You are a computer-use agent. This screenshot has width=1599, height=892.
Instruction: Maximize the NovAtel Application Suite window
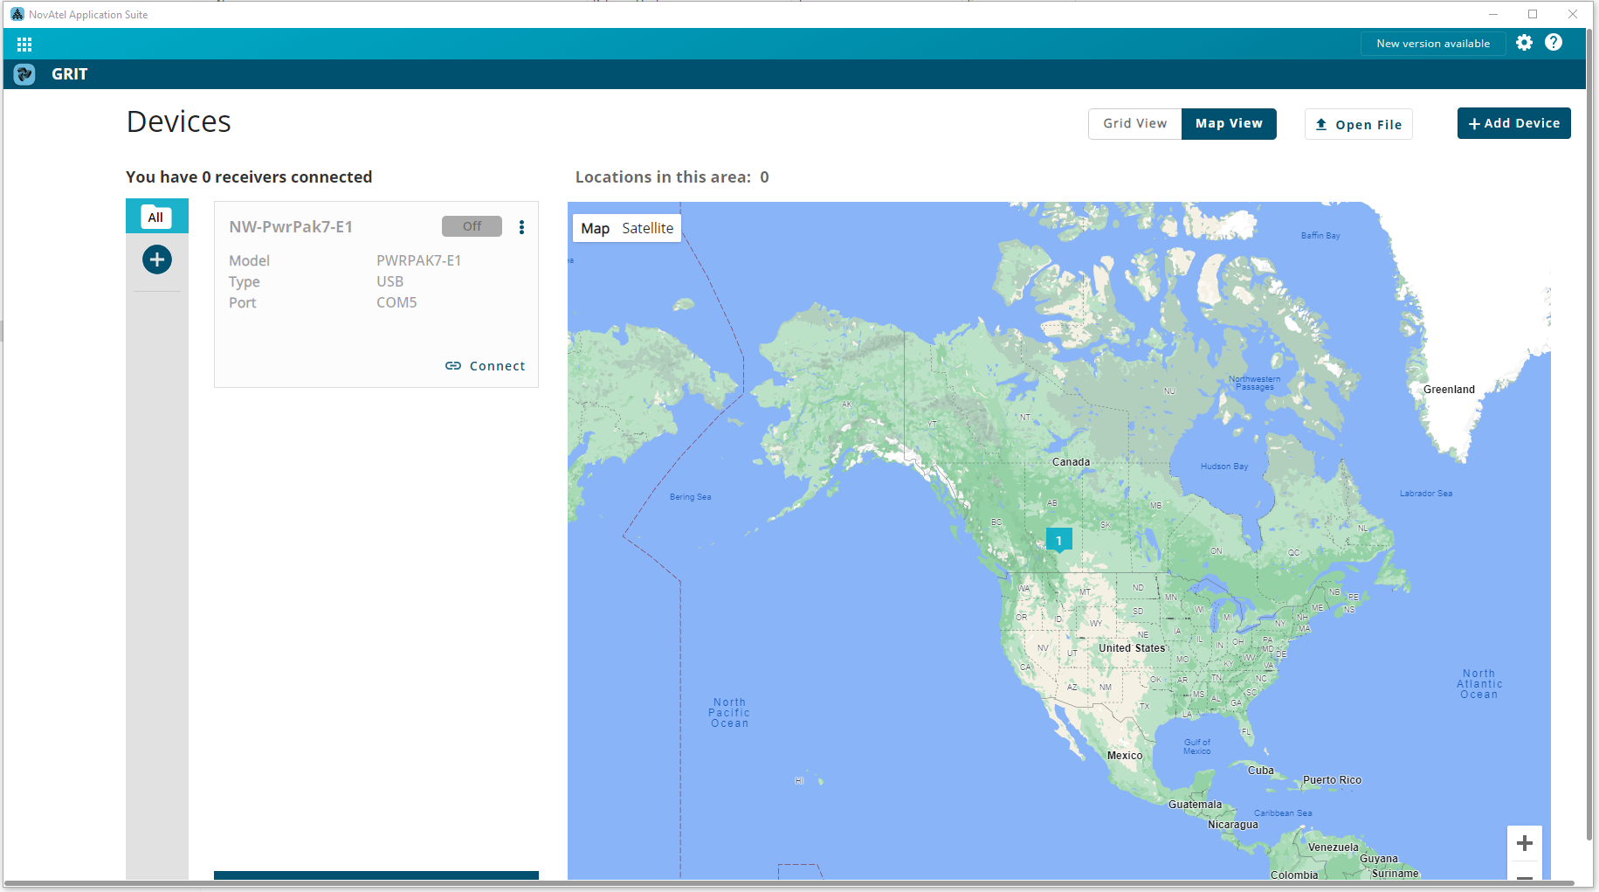pyautogui.click(x=1533, y=14)
